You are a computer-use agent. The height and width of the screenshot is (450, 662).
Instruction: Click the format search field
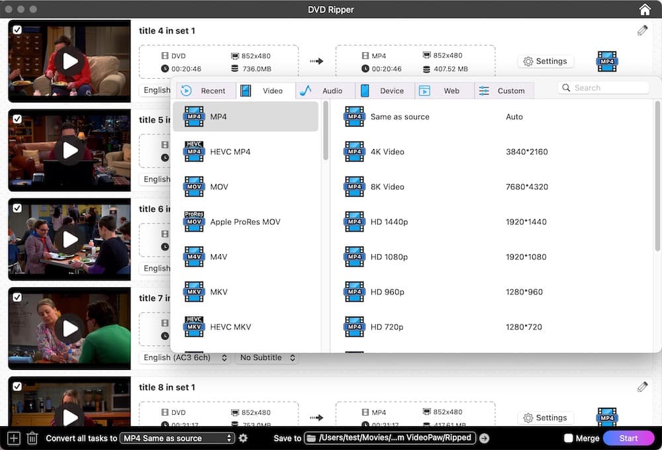[604, 87]
